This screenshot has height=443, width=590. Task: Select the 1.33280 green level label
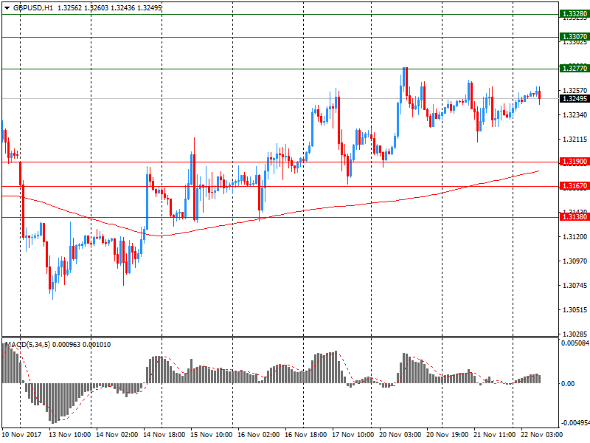click(575, 14)
